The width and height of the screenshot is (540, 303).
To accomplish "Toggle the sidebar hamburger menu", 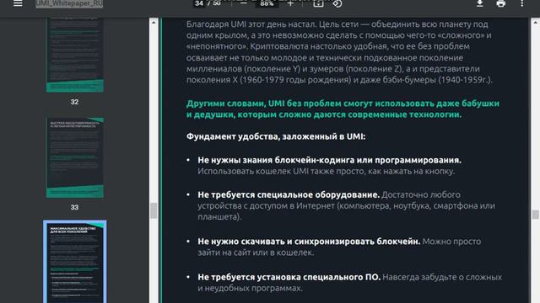I will 18,3.
